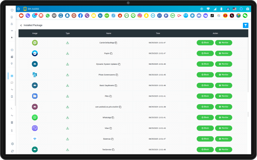Click download type icon for WhatsApp row

(x=68, y=118)
